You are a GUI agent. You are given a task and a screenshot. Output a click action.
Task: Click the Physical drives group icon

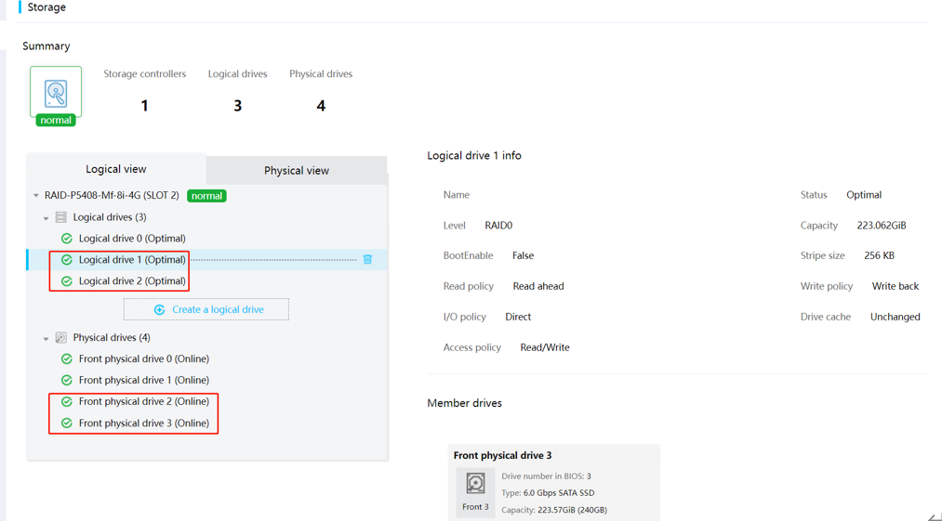point(60,338)
